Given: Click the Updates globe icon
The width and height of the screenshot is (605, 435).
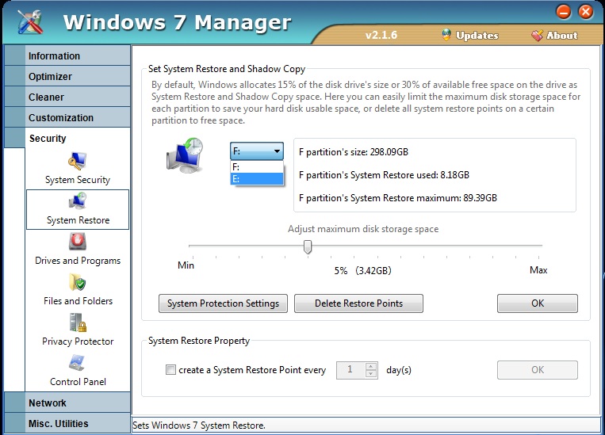Looking at the screenshot, I should (446, 35).
